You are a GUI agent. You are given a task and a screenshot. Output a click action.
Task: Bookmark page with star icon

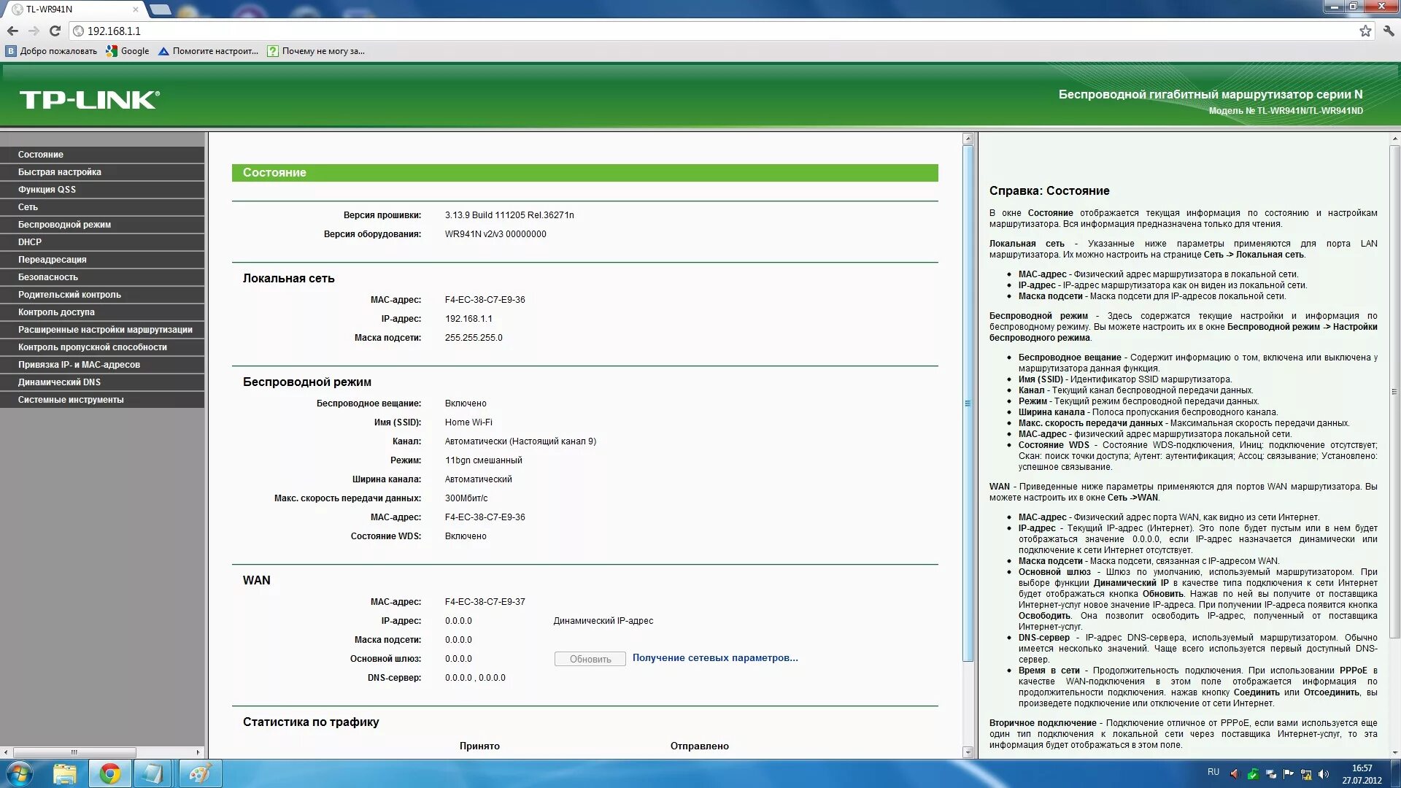tap(1365, 31)
